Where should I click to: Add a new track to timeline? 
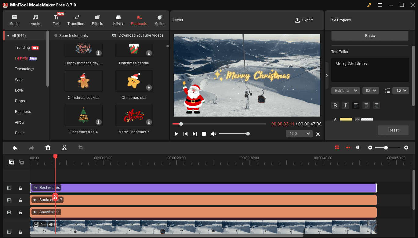[12, 162]
